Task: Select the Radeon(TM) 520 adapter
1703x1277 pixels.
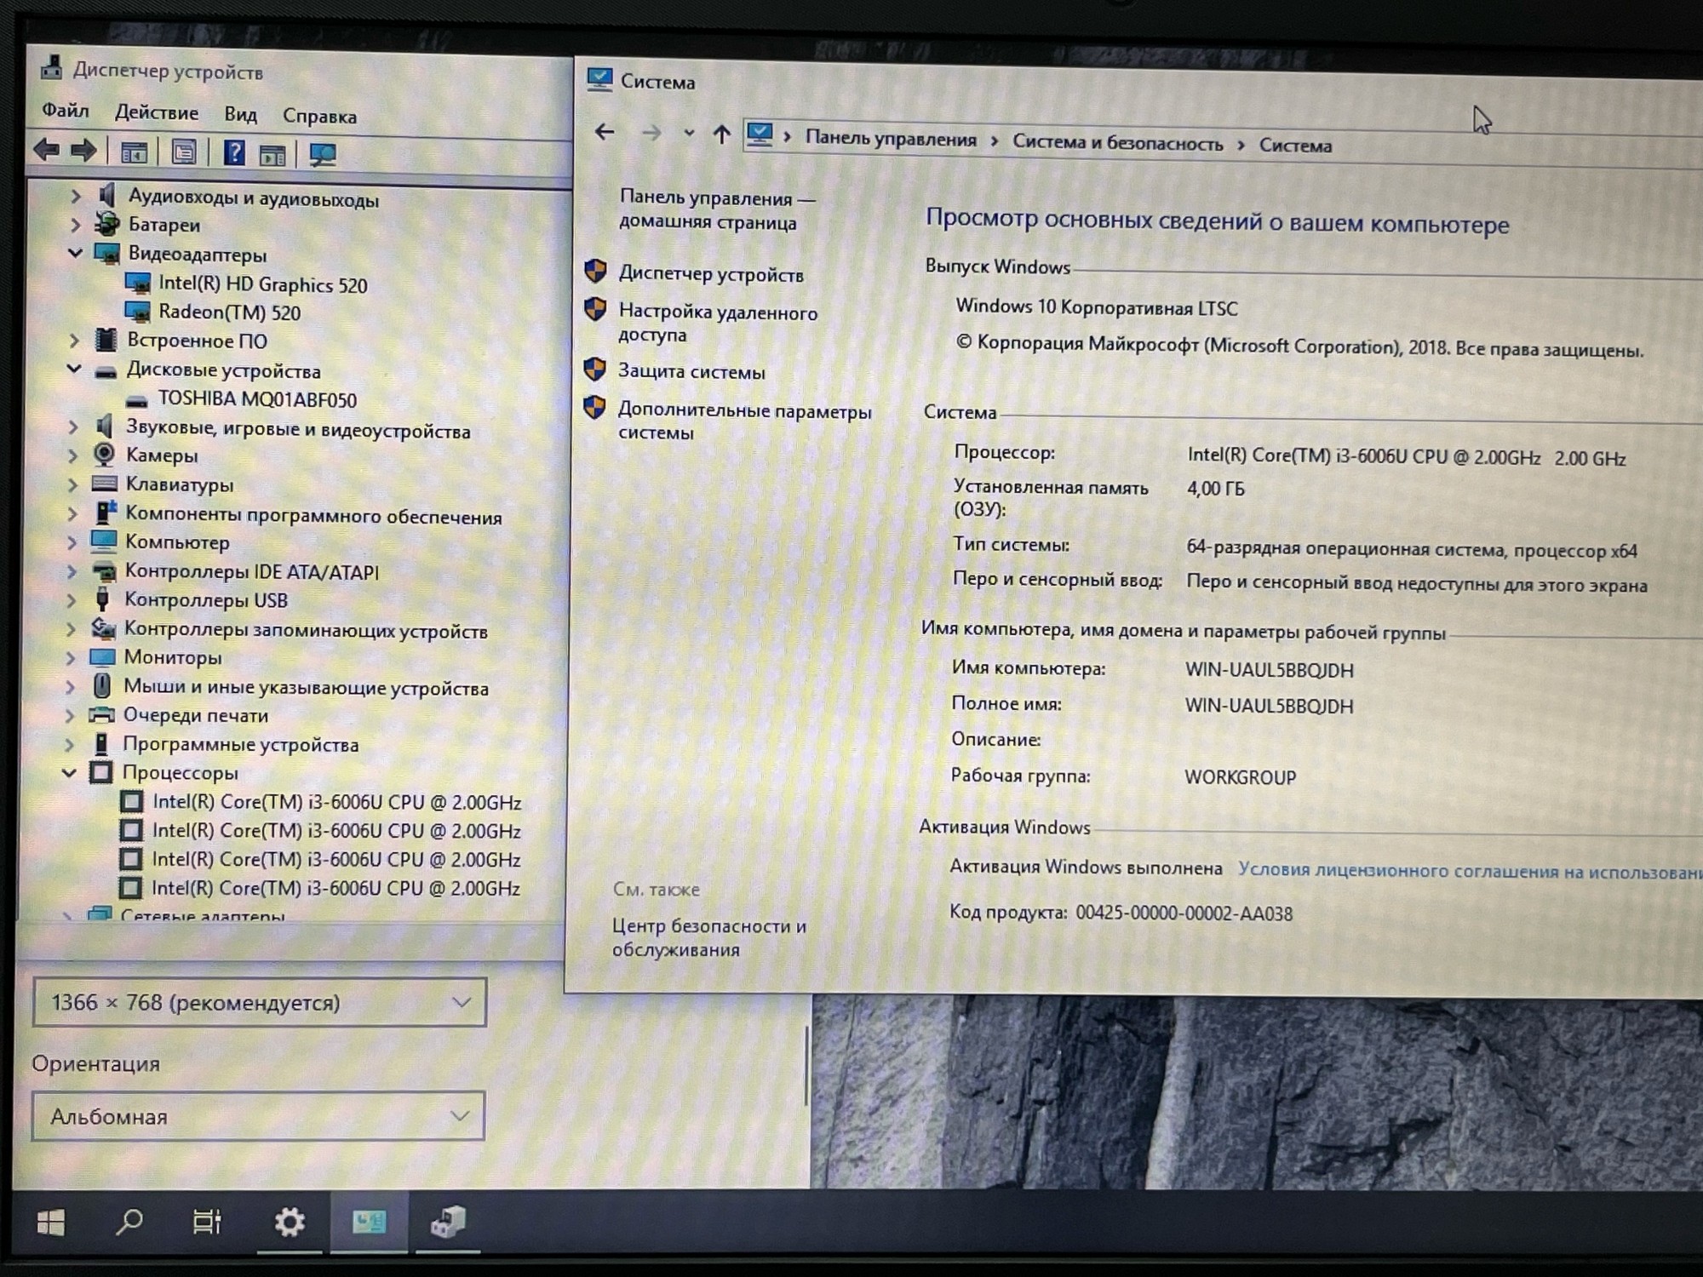Action: click(x=229, y=312)
